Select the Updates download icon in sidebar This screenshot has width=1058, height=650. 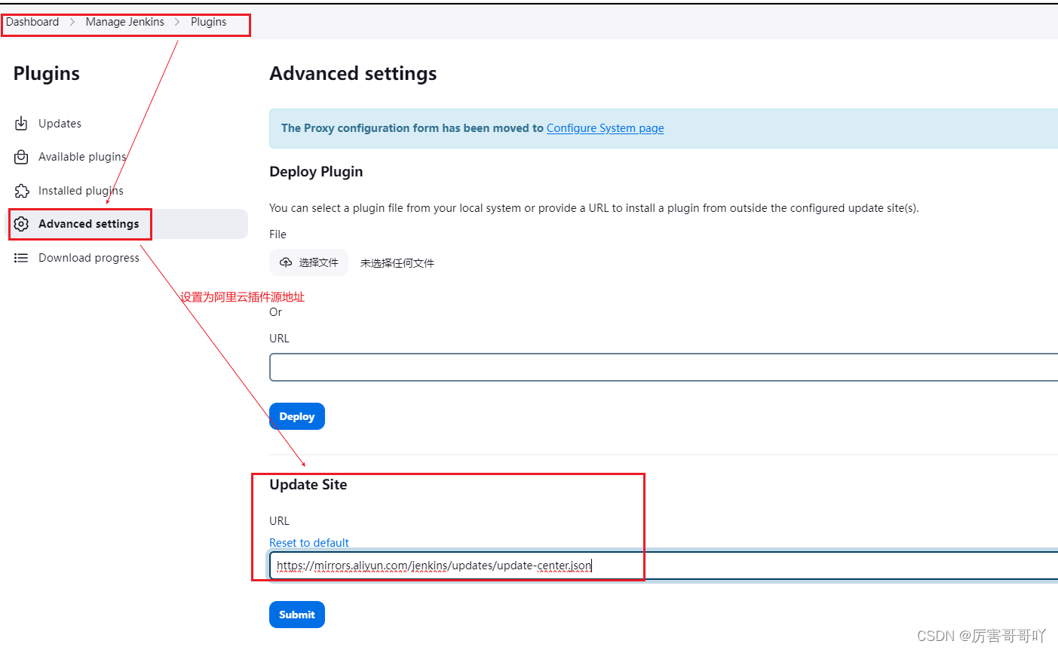(21, 123)
